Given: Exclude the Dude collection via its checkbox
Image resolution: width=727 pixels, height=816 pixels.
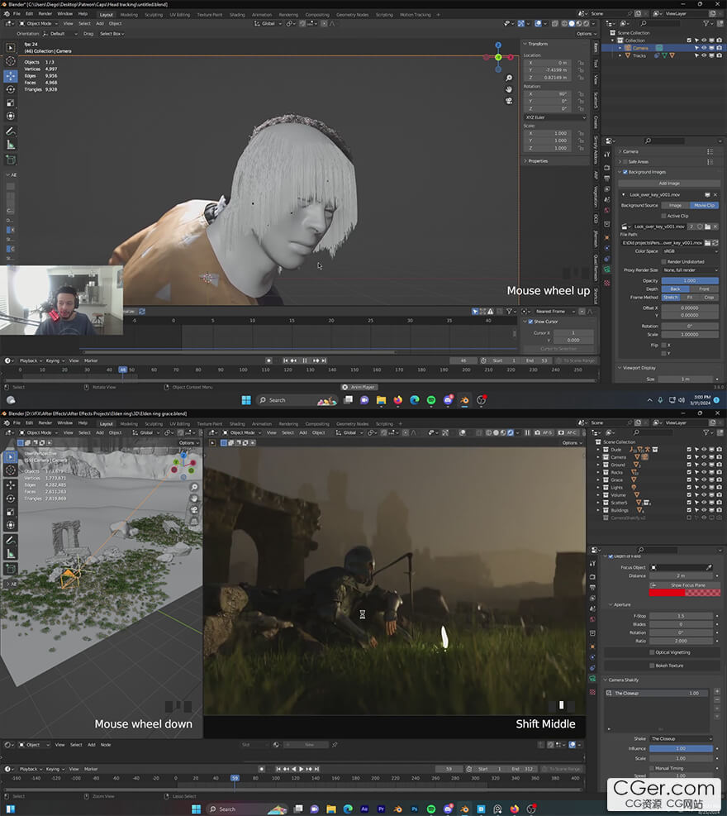Looking at the screenshot, I should pos(689,449).
